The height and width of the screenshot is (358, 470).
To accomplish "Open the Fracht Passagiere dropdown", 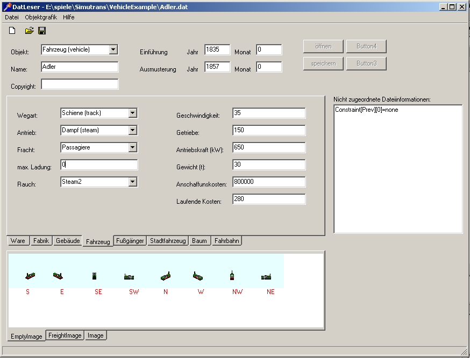I will click(x=133, y=147).
